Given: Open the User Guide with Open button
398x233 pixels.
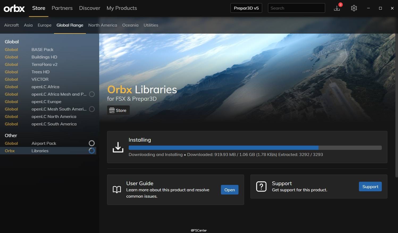Looking at the screenshot, I should (x=229, y=190).
